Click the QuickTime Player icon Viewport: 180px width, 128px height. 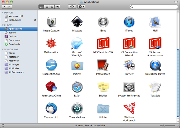tap(155, 65)
